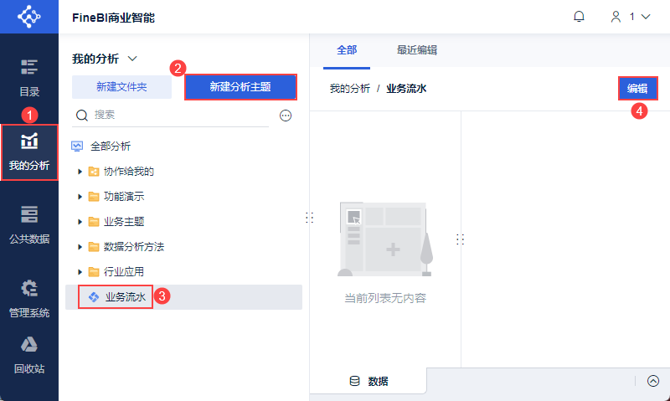Viewport: 670px width, 401px height.
Task: Click the 编辑 edit button
Action: [637, 89]
